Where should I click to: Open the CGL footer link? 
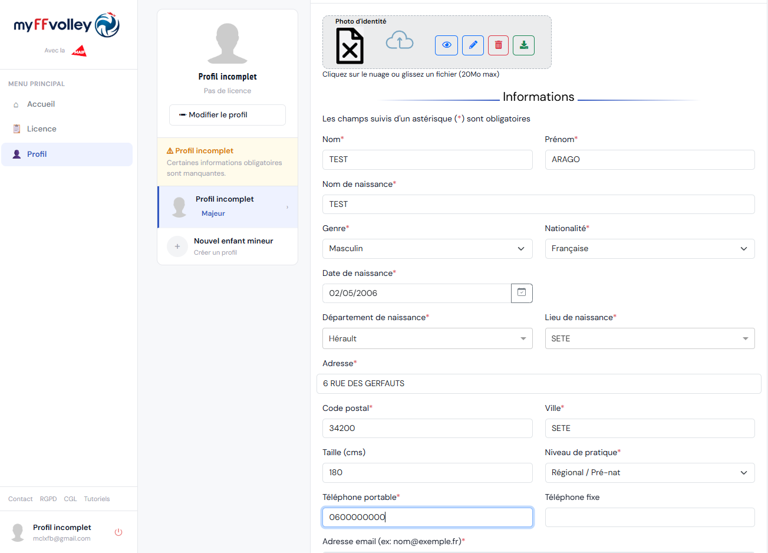click(x=70, y=499)
